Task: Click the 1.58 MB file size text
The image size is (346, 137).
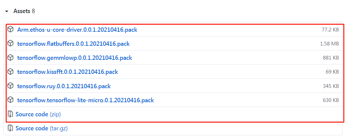Action: pos(329,44)
